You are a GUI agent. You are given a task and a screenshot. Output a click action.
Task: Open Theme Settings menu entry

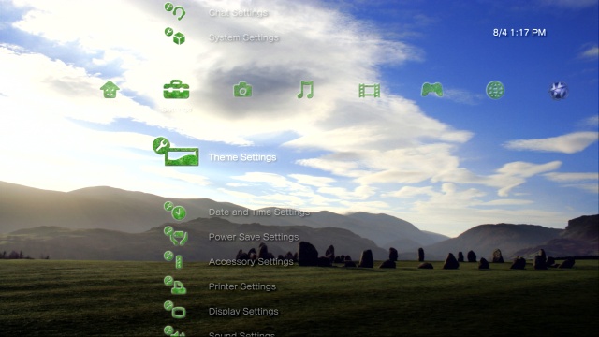pyautogui.click(x=242, y=157)
